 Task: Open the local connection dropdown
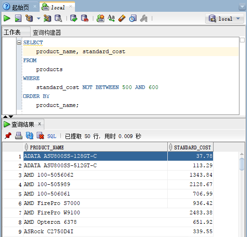point(224,19)
